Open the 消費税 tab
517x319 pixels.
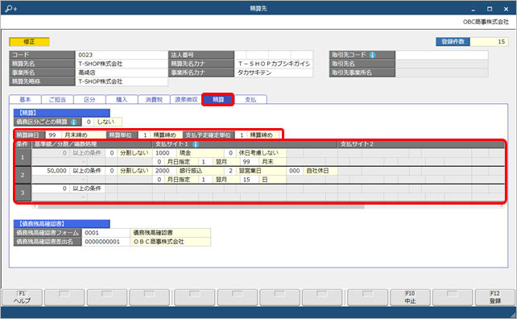[154, 99]
